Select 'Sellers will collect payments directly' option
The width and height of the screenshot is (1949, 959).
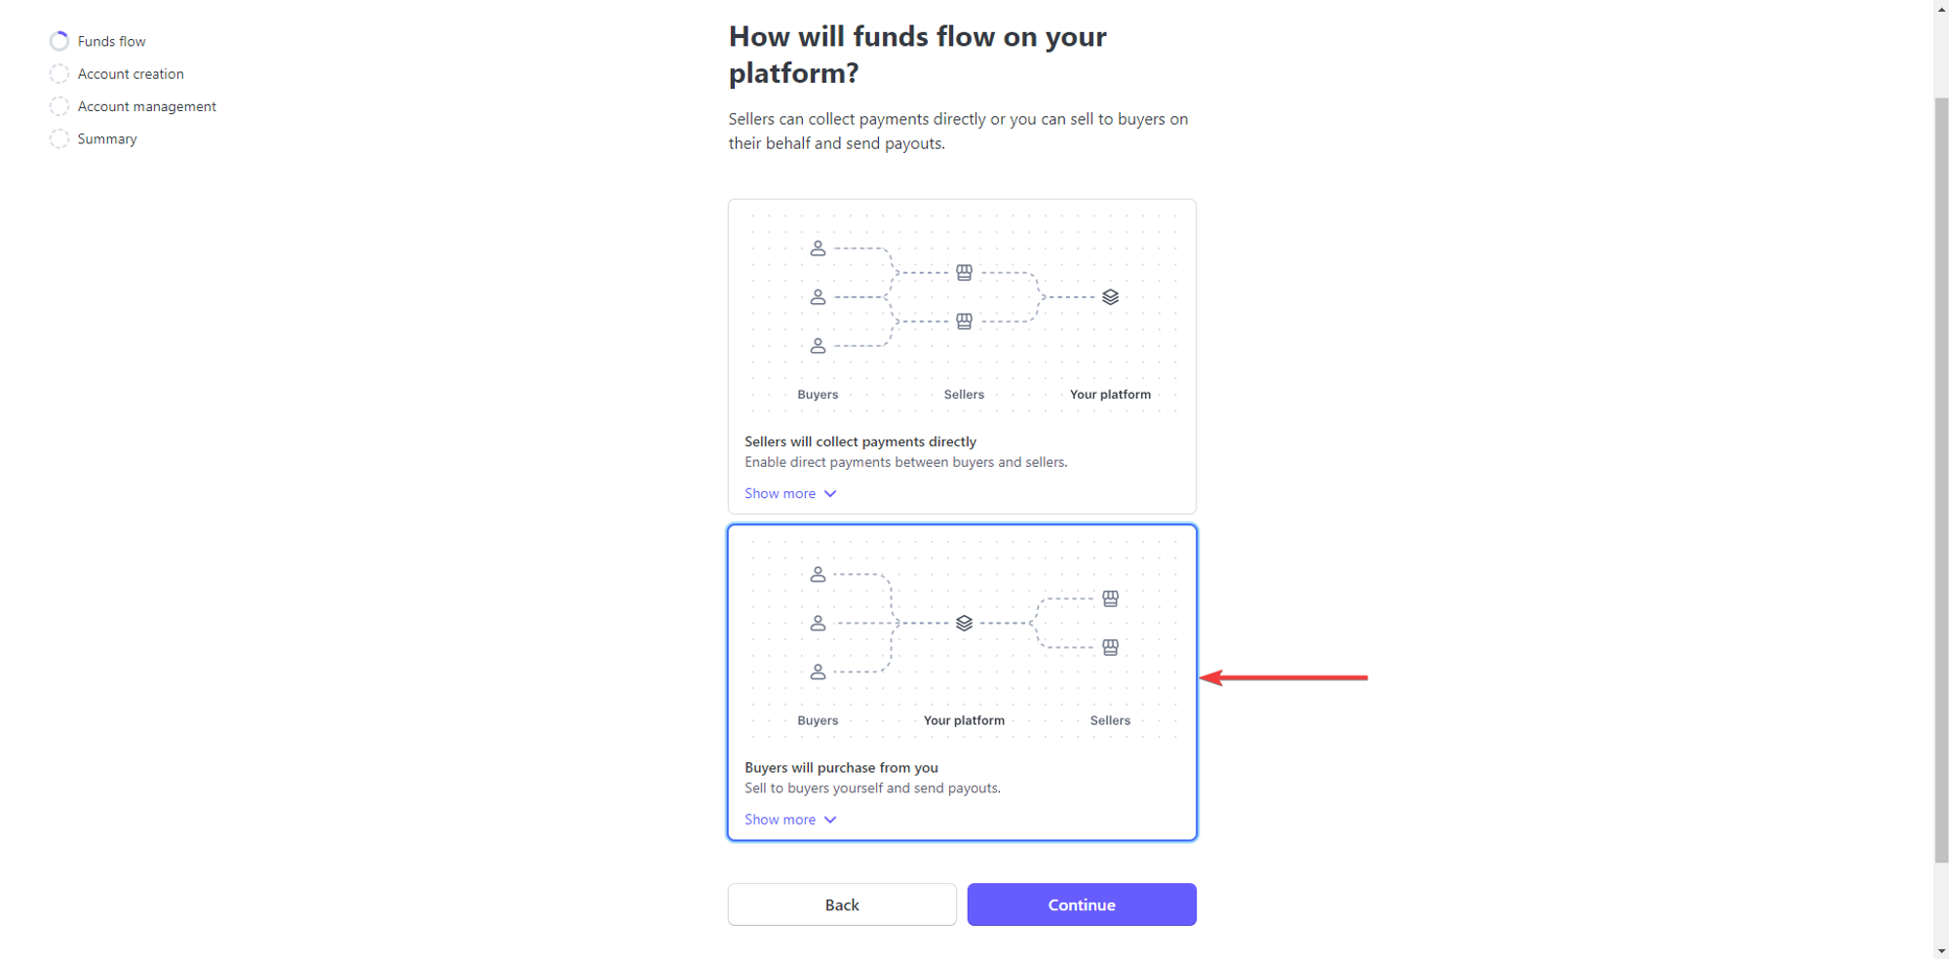click(962, 357)
